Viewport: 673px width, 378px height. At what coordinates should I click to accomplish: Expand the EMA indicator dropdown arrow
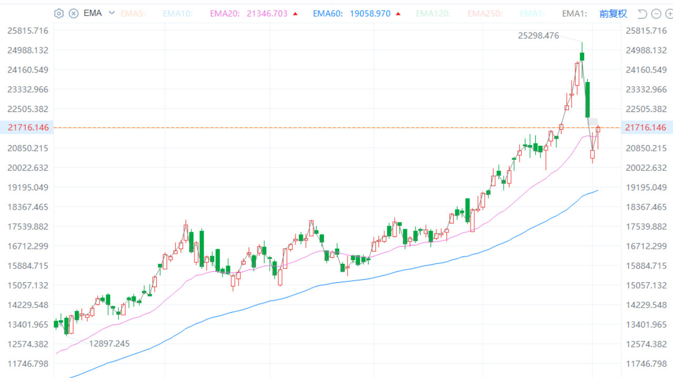click(111, 13)
